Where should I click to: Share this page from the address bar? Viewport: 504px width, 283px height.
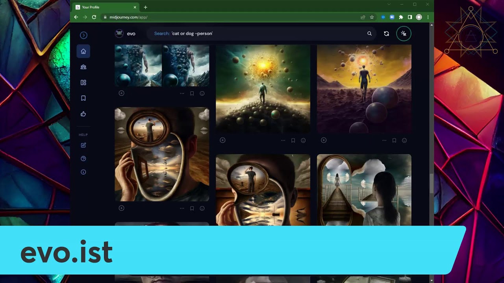tap(363, 17)
